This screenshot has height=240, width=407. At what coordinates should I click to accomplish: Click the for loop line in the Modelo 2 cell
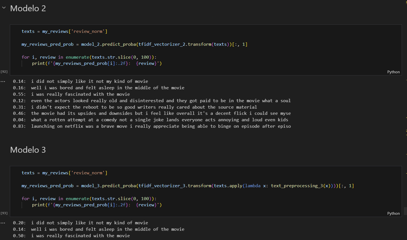(x=89, y=57)
